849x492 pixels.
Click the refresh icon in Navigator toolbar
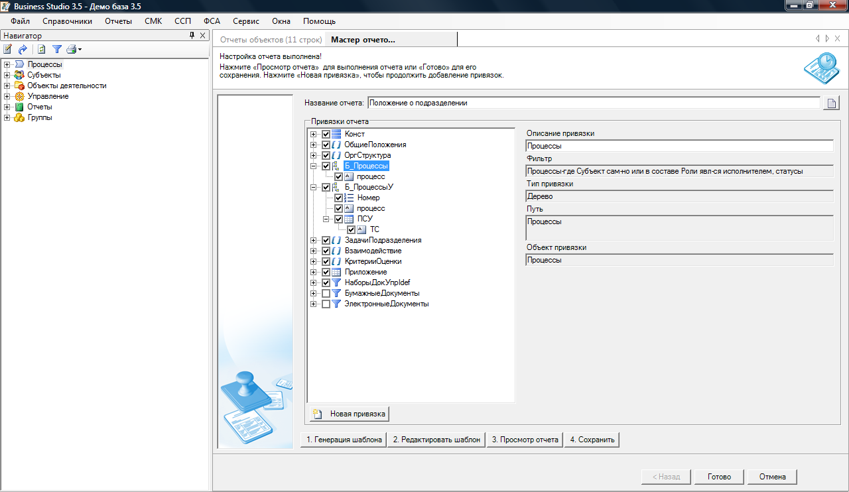(x=41, y=49)
